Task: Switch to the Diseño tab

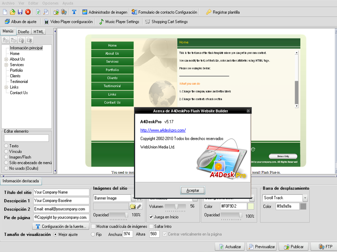Action: [x=24, y=32]
